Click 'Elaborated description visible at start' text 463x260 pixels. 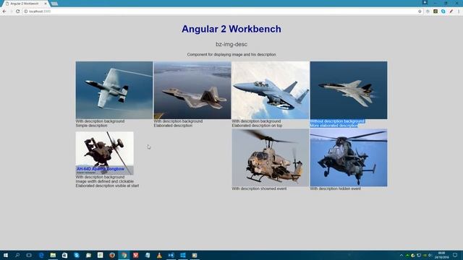click(107, 186)
